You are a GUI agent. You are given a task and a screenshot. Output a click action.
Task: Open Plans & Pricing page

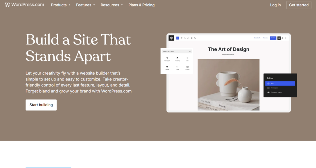[141, 5]
